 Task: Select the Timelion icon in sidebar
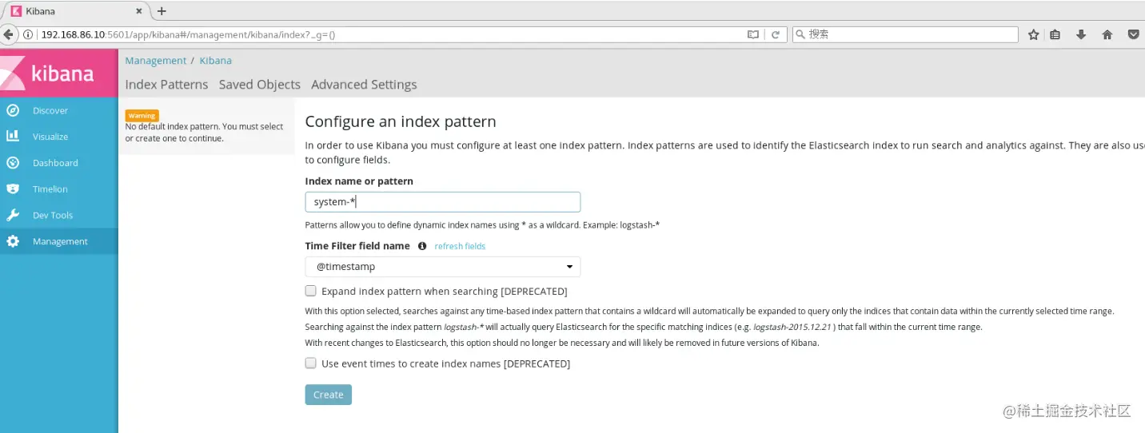(13, 189)
